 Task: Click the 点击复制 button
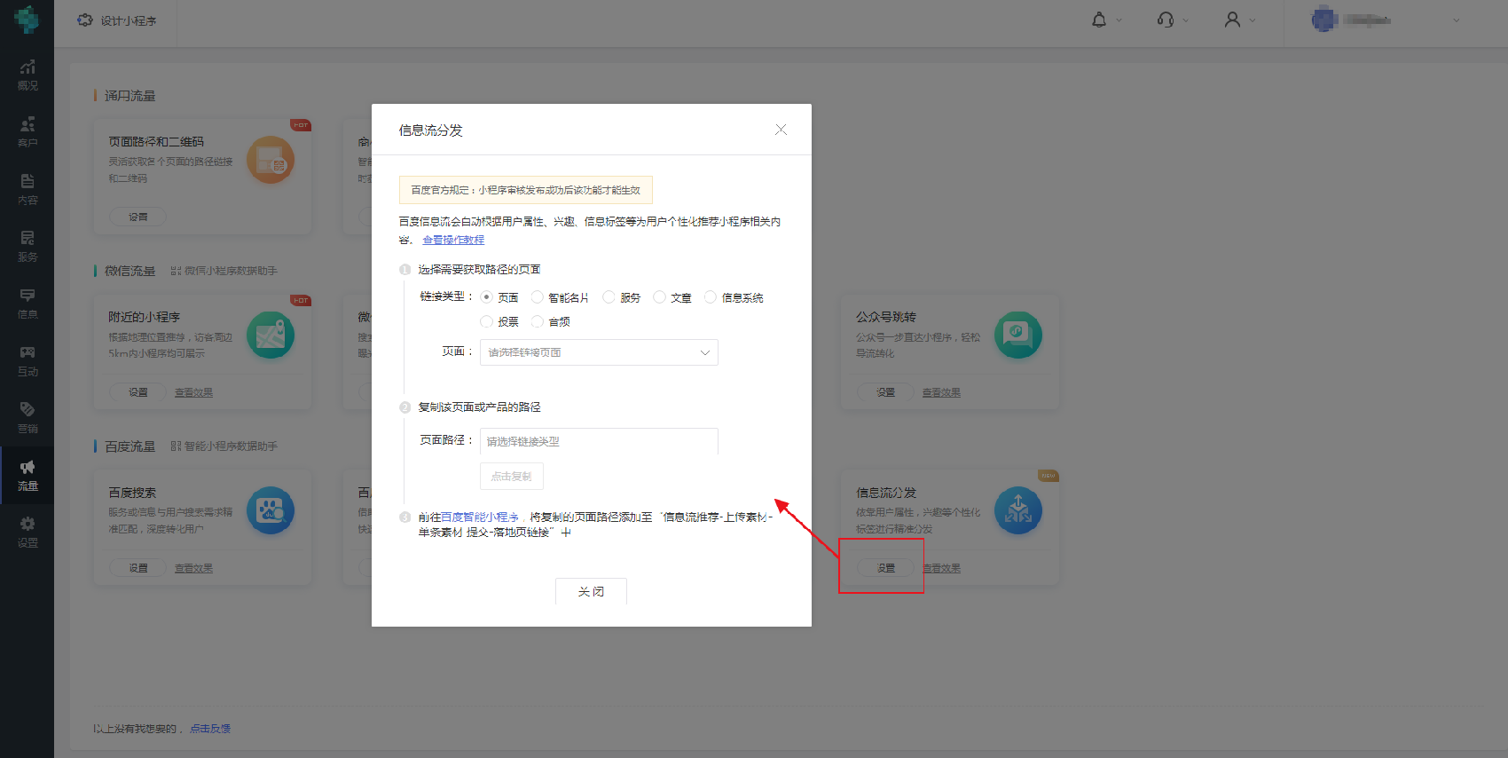pos(512,476)
